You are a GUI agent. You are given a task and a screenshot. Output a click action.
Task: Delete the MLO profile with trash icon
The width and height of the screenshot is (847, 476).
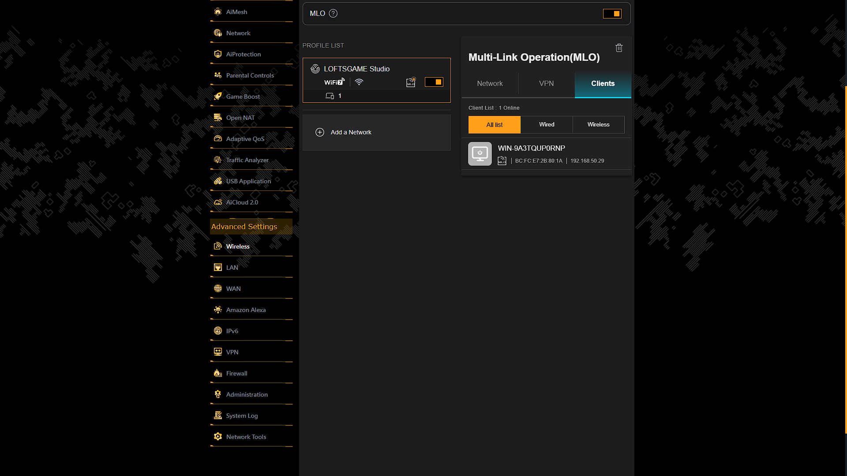tap(619, 48)
